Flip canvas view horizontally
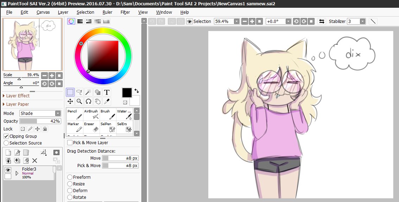Screen dimensions: 399x202 click(x=322, y=22)
